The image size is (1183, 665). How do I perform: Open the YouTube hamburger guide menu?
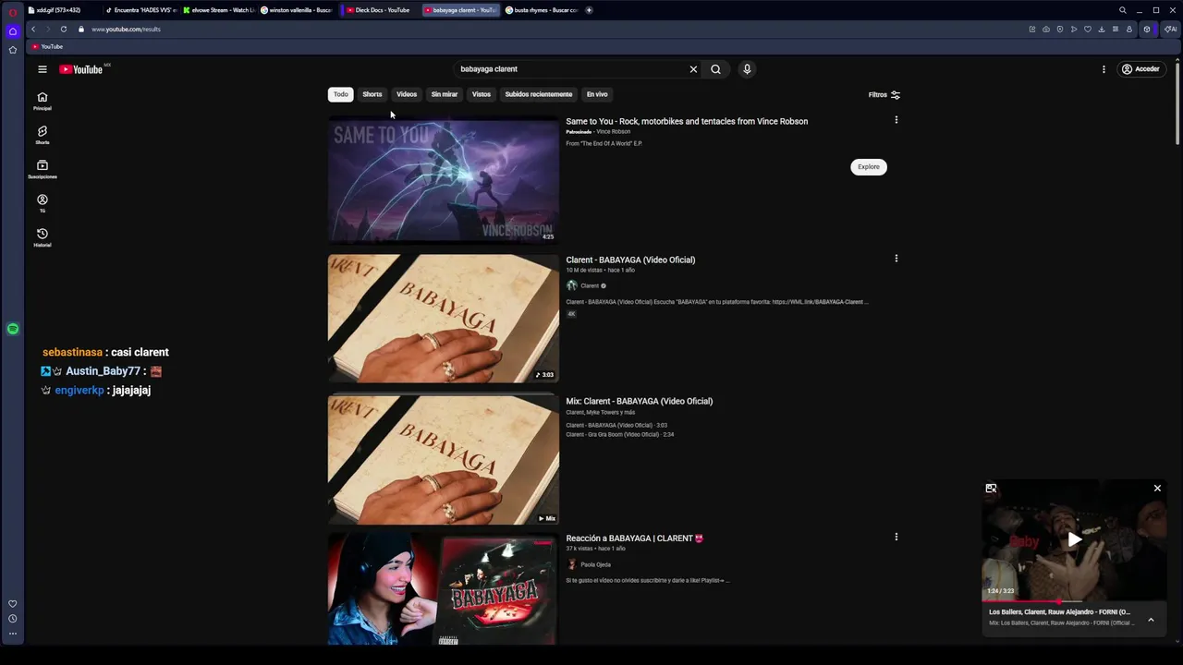[x=42, y=69]
